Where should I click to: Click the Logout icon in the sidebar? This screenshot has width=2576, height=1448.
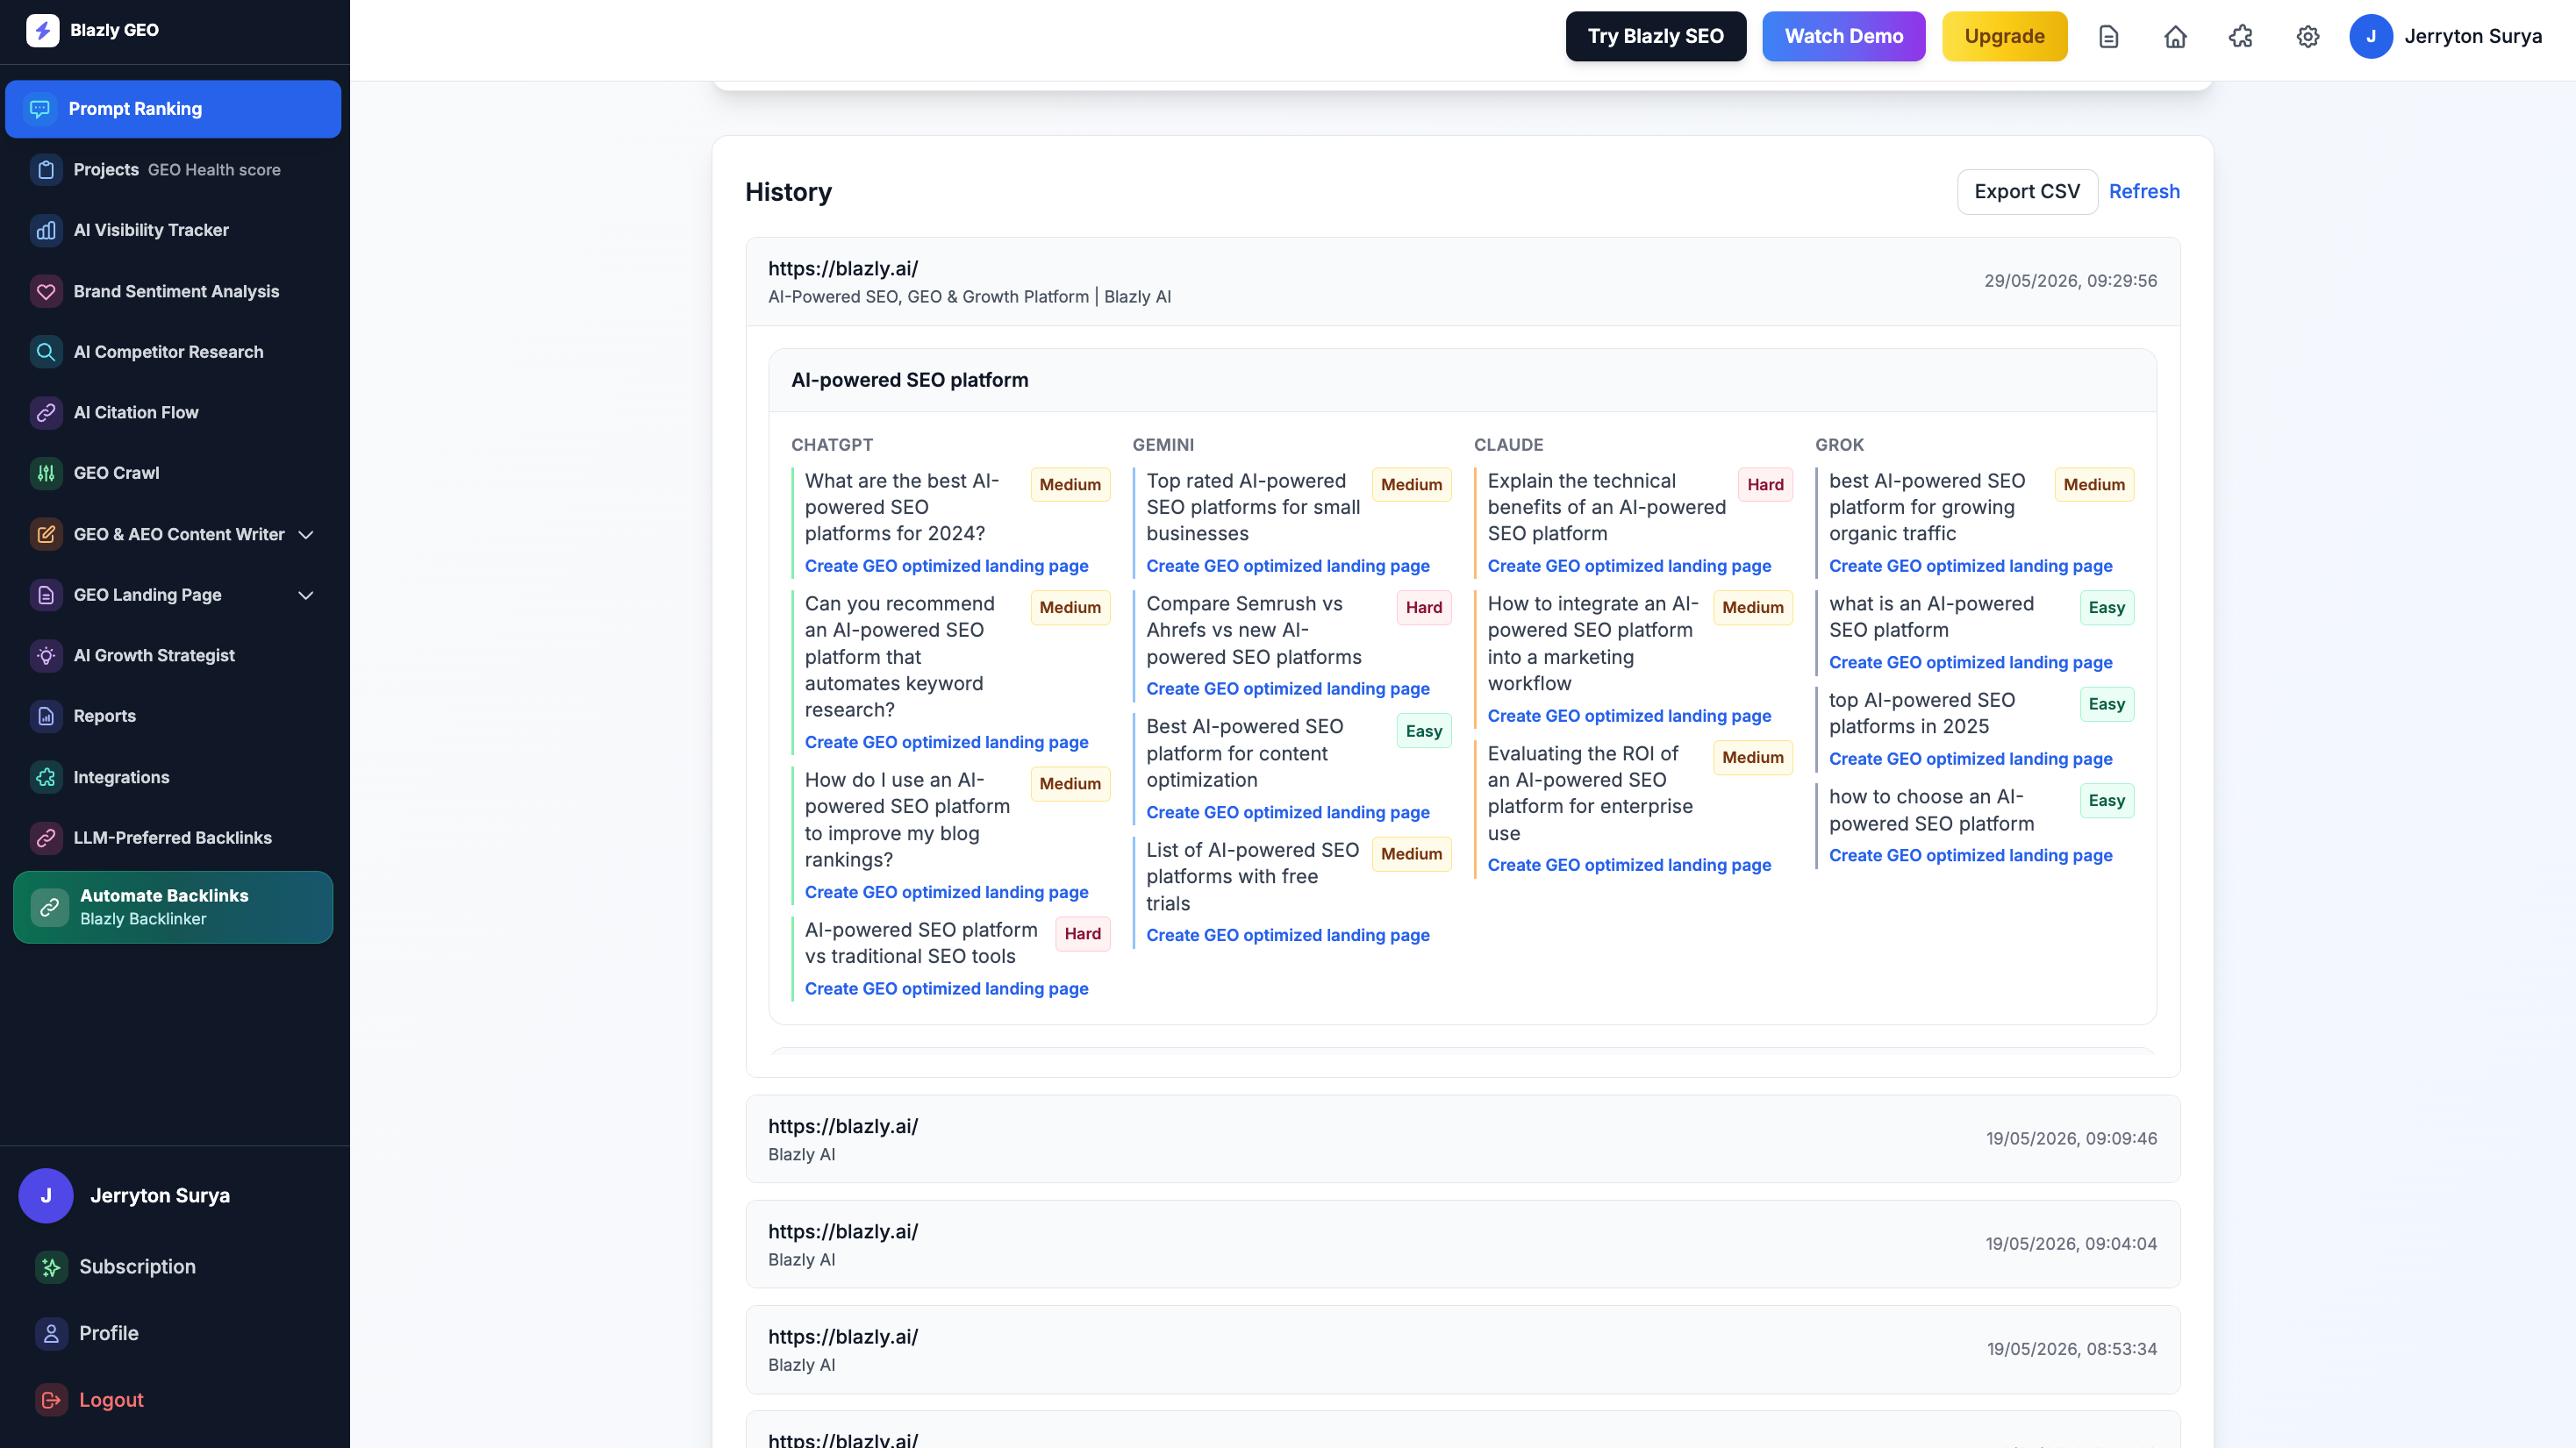pyautogui.click(x=51, y=1400)
